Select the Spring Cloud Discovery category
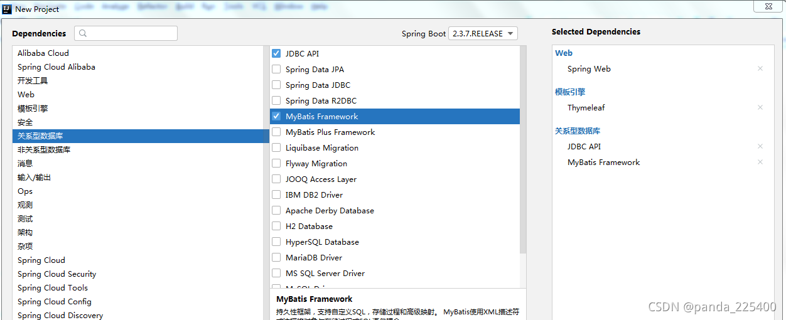 pyautogui.click(x=141, y=315)
